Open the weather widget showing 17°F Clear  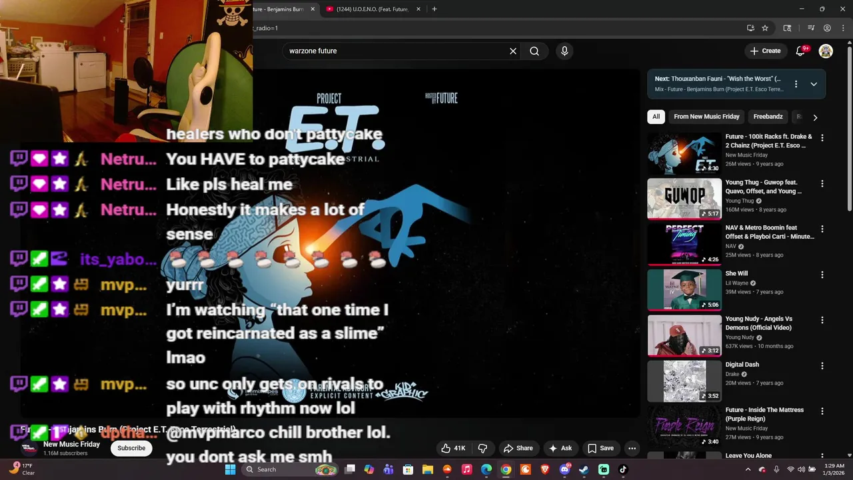coord(23,469)
